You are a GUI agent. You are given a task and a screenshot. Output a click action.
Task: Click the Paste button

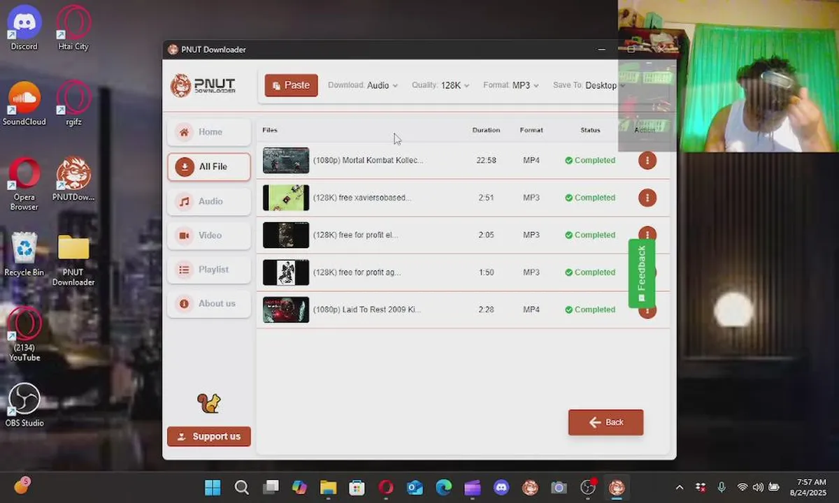(x=291, y=85)
